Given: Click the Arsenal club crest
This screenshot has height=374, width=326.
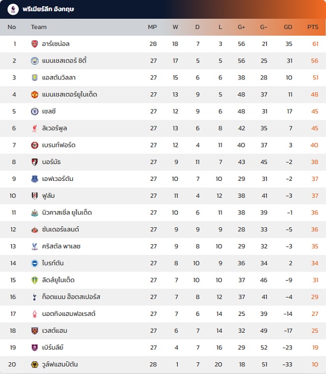Looking at the screenshot, I should tap(35, 44).
